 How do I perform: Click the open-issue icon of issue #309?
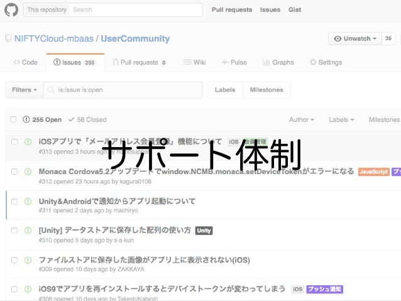(28, 260)
